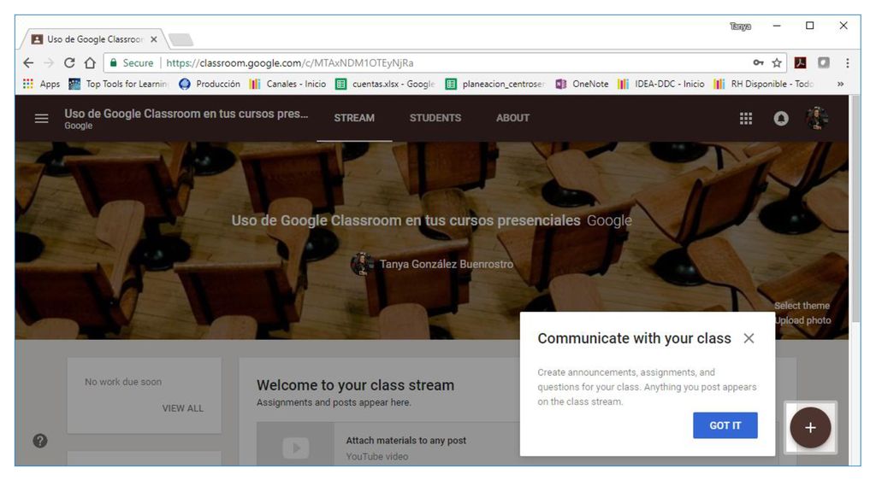This screenshot has height=492, width=876.
Task: Click the address bar URL field
Action: [x=447, y=63]
